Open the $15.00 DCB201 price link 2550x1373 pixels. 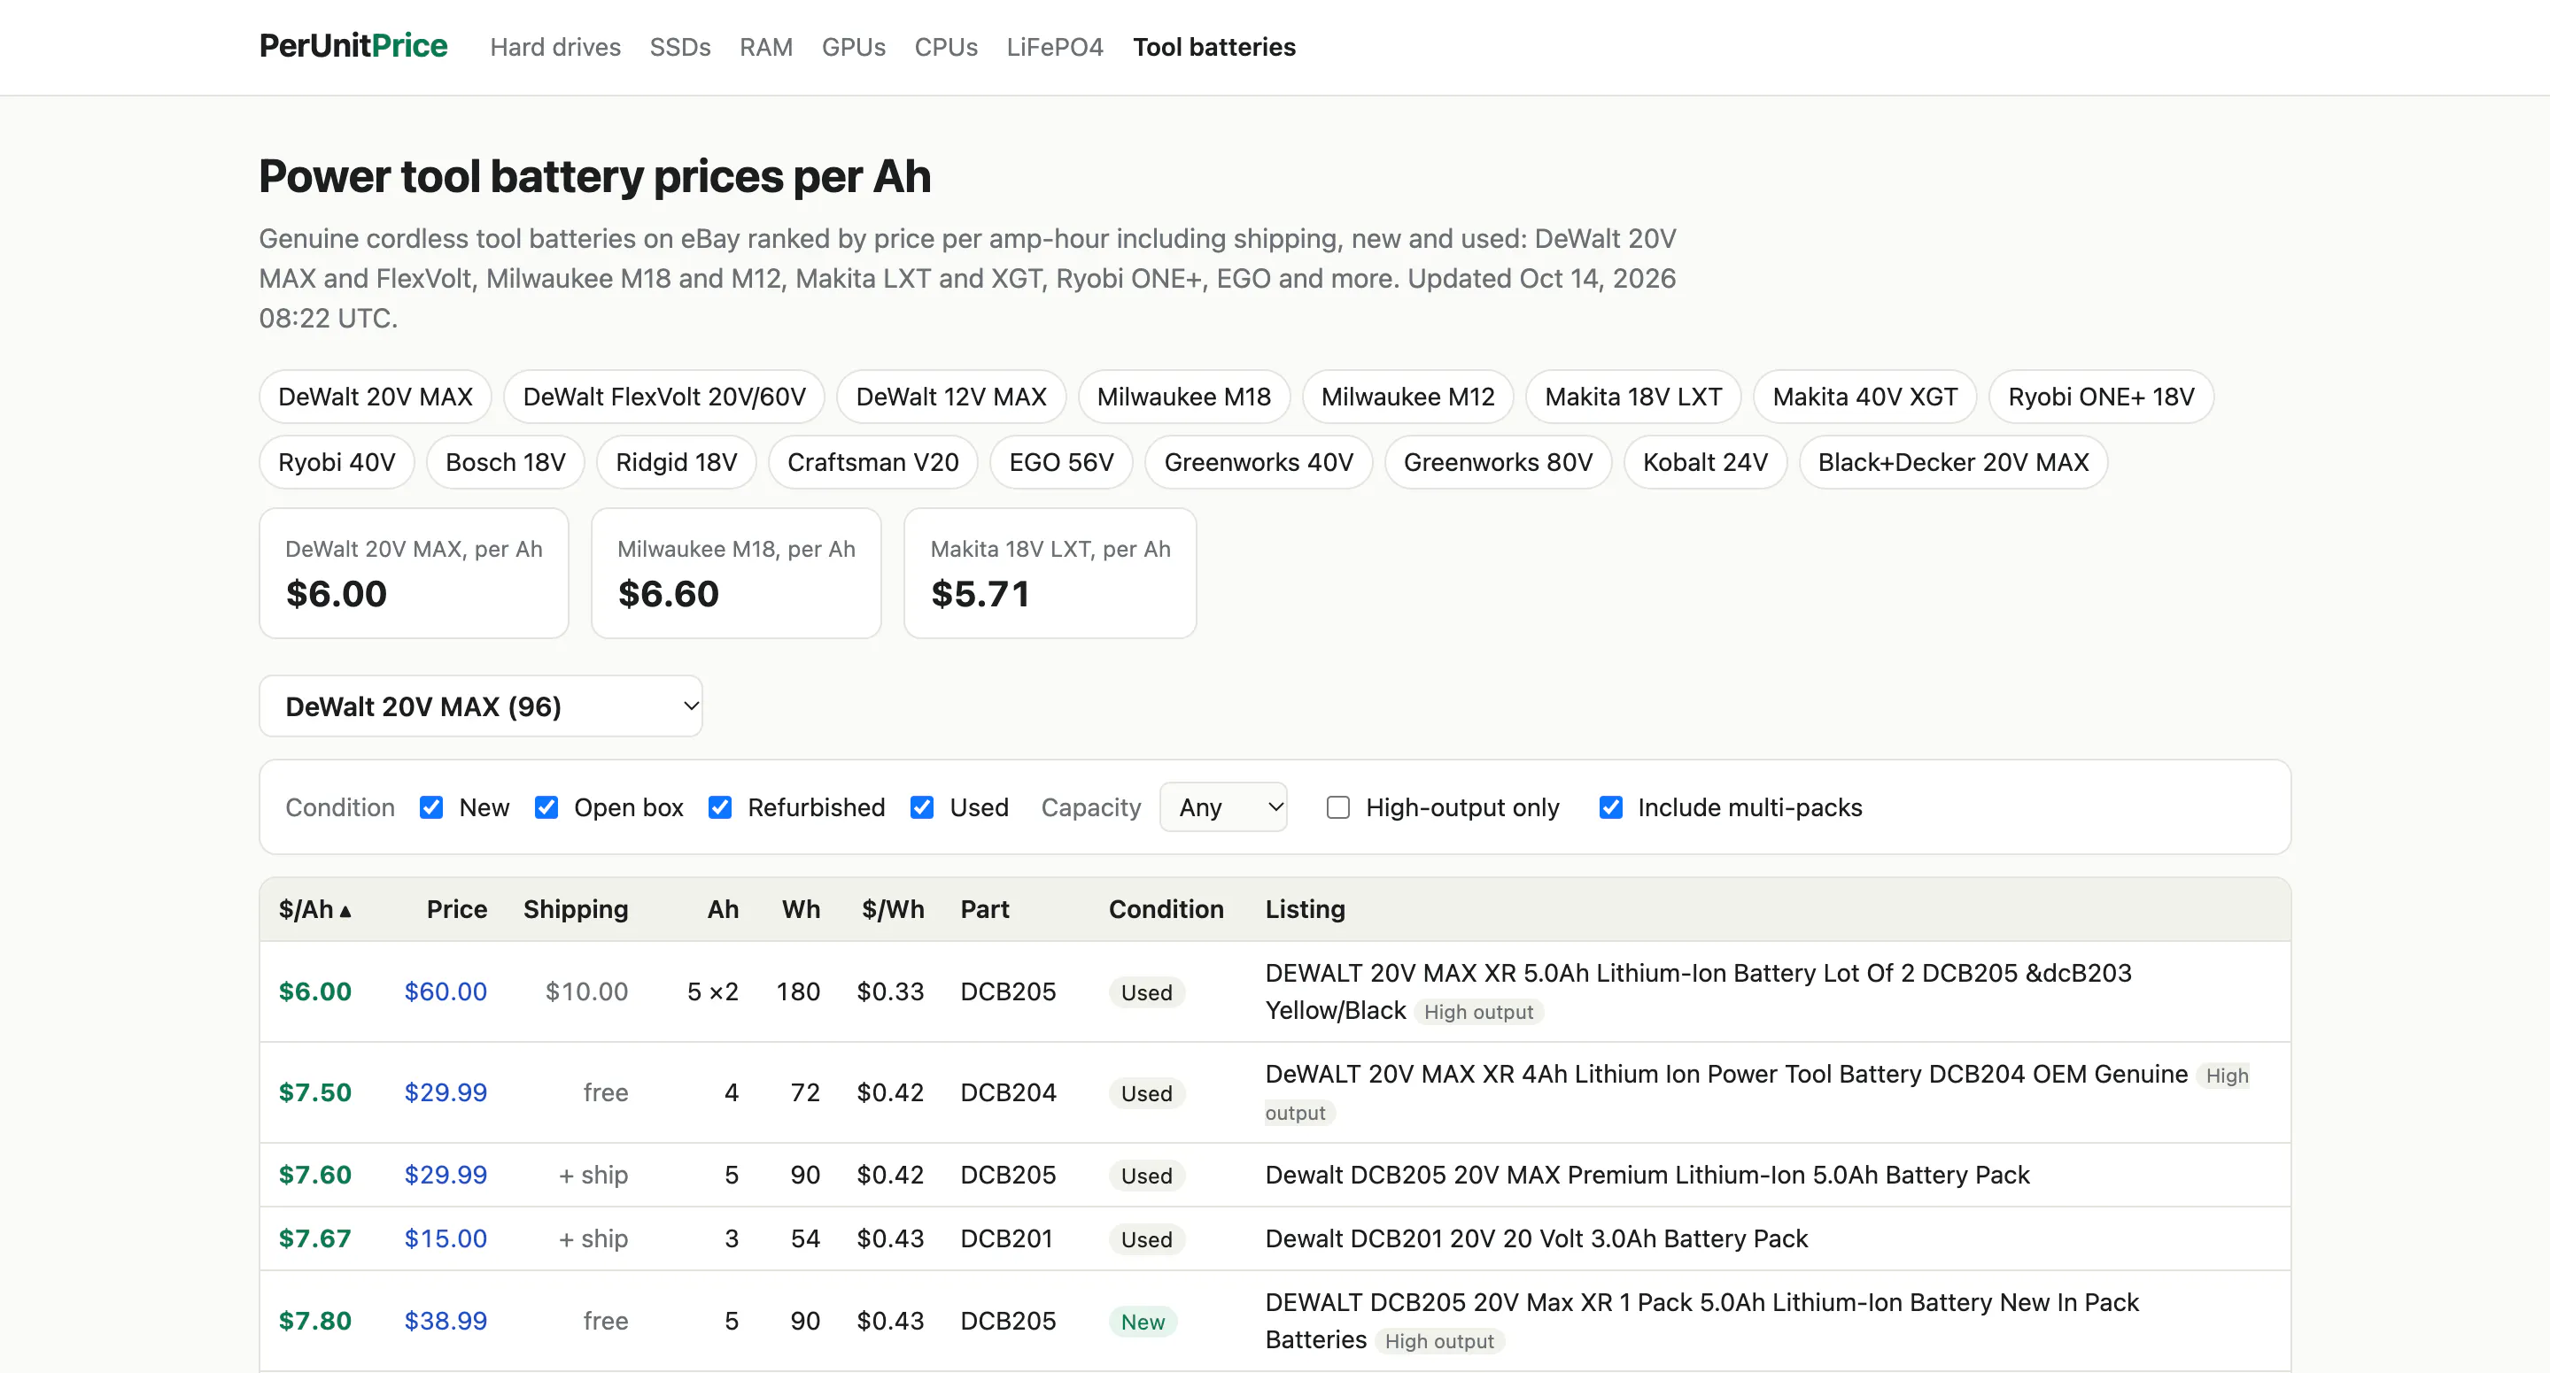(446, 1238)
